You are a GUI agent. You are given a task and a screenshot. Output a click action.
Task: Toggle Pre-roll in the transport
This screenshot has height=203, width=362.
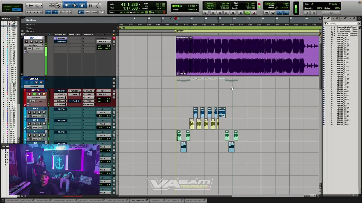(210, 4)
